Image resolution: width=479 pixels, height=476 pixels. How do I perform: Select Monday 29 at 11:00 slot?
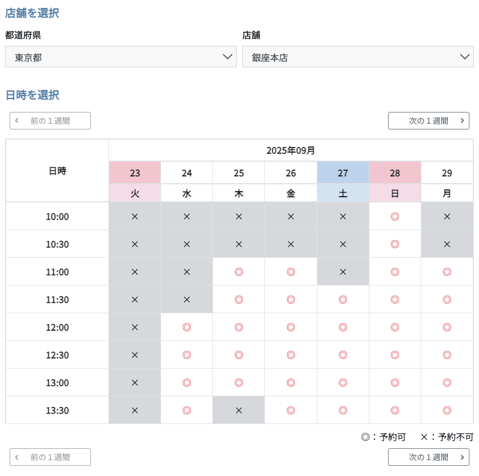pyautogui.click(x=447, y=272)
